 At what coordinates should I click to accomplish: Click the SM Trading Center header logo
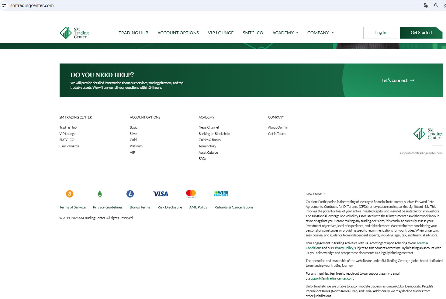point(74,33)
